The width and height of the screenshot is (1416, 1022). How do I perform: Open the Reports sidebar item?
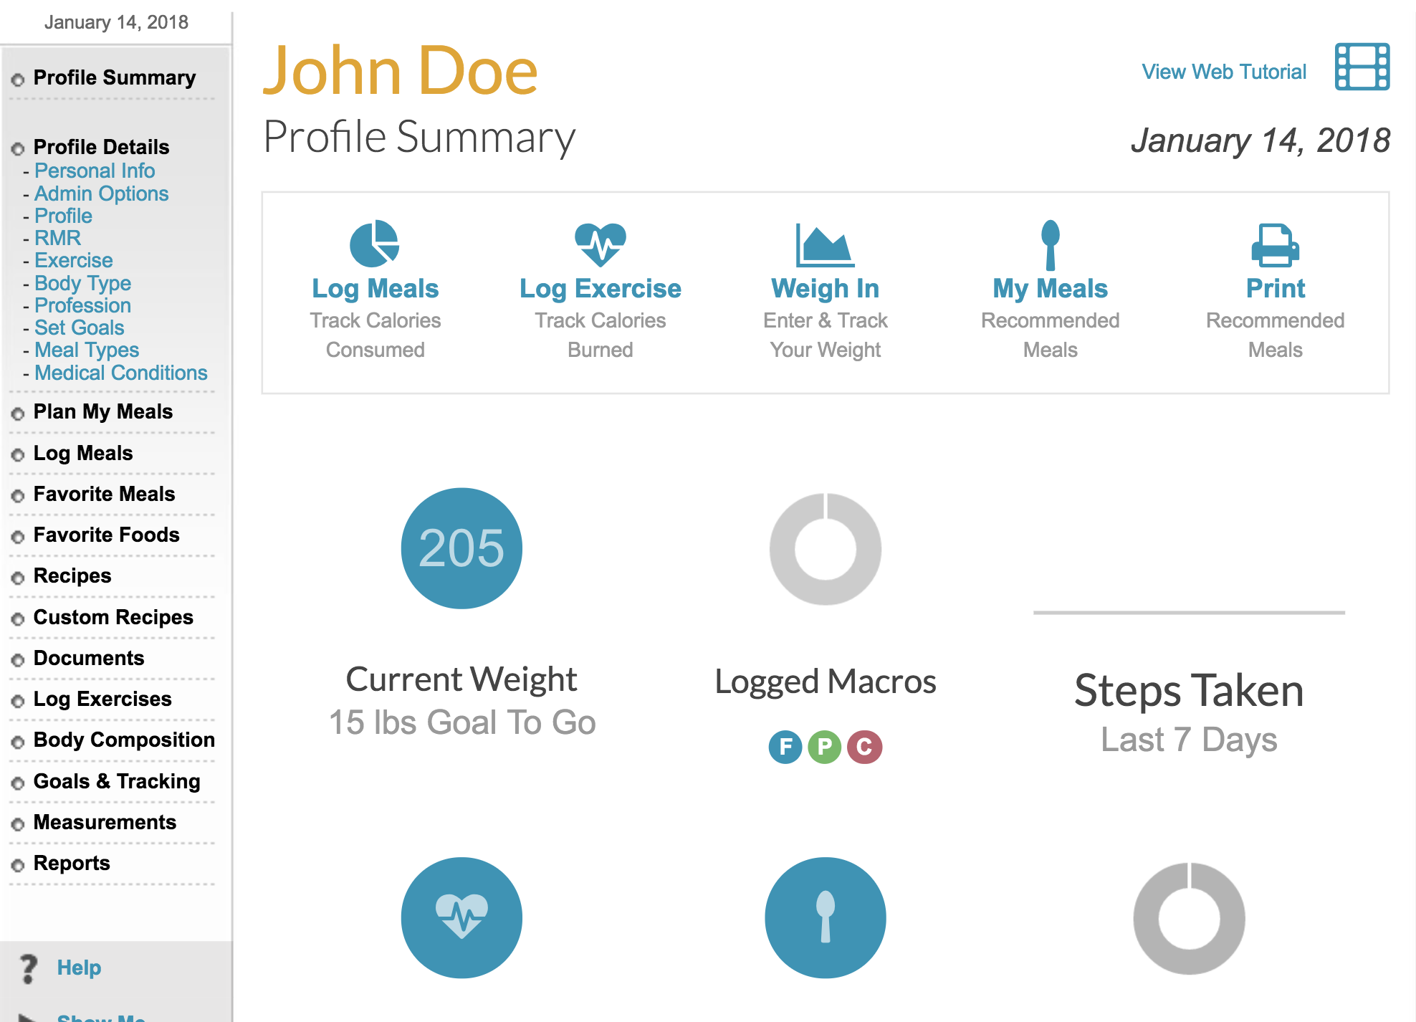(72, 863)
